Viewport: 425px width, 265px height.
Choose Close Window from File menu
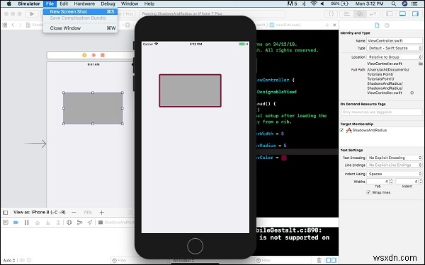tap(81, 28)
